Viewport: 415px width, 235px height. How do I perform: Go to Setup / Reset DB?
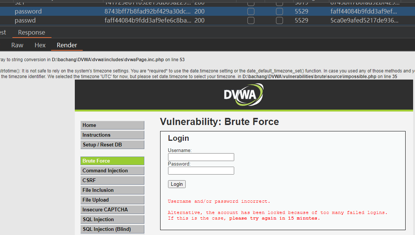click(112, 145)
